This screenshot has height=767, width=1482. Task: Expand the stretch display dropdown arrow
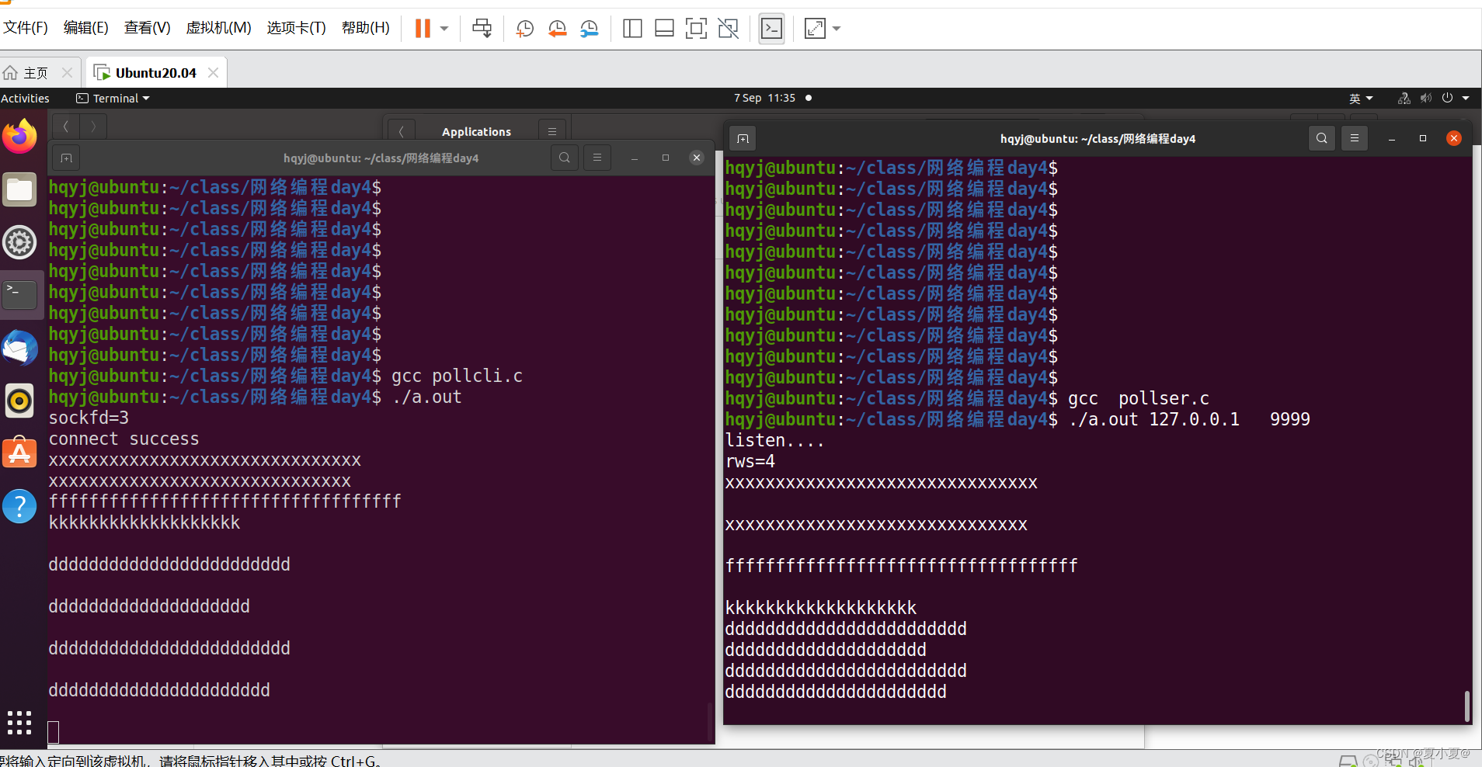tap(837, 29)
